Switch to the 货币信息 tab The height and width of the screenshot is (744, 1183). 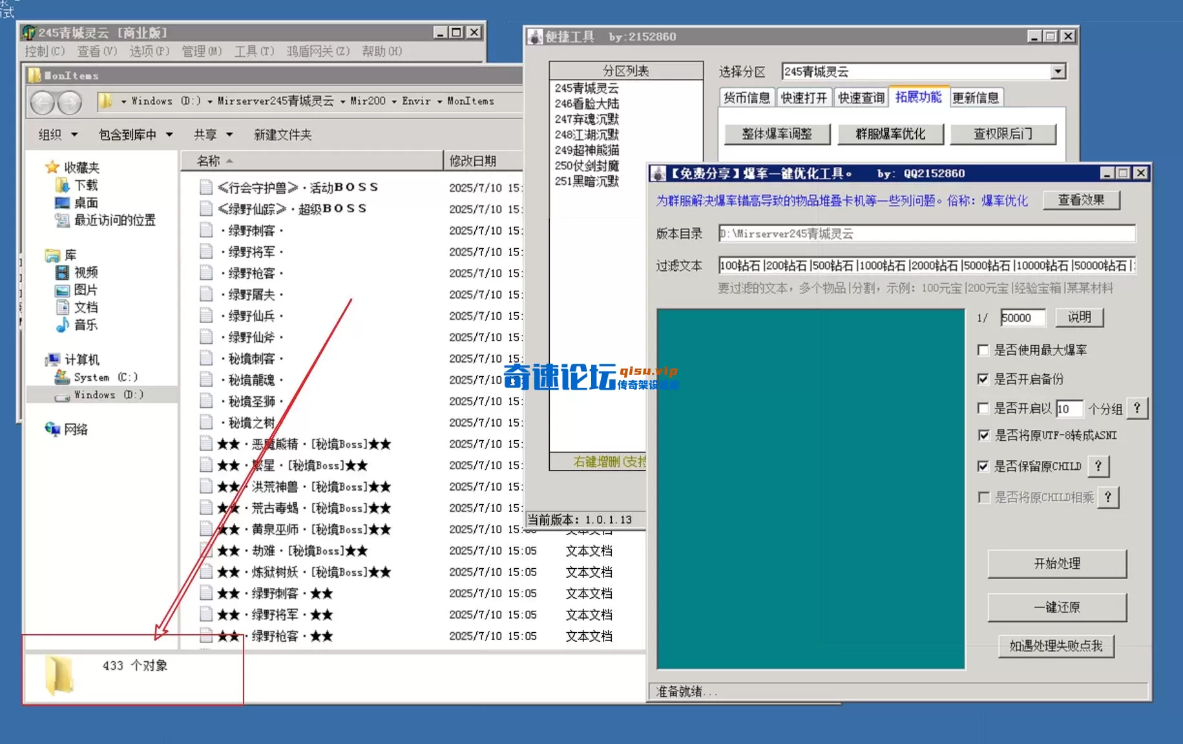(746, 97)
